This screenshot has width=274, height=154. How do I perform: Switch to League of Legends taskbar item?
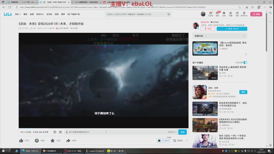click(x=95, y=151)
